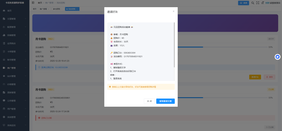Expand the 站长管理 menu chevron
Screen dimensions: 282x131
26,76
